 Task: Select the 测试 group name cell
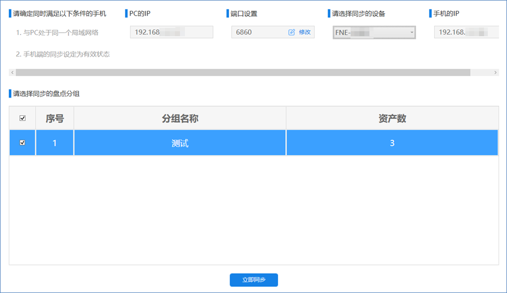pos(180,143)
